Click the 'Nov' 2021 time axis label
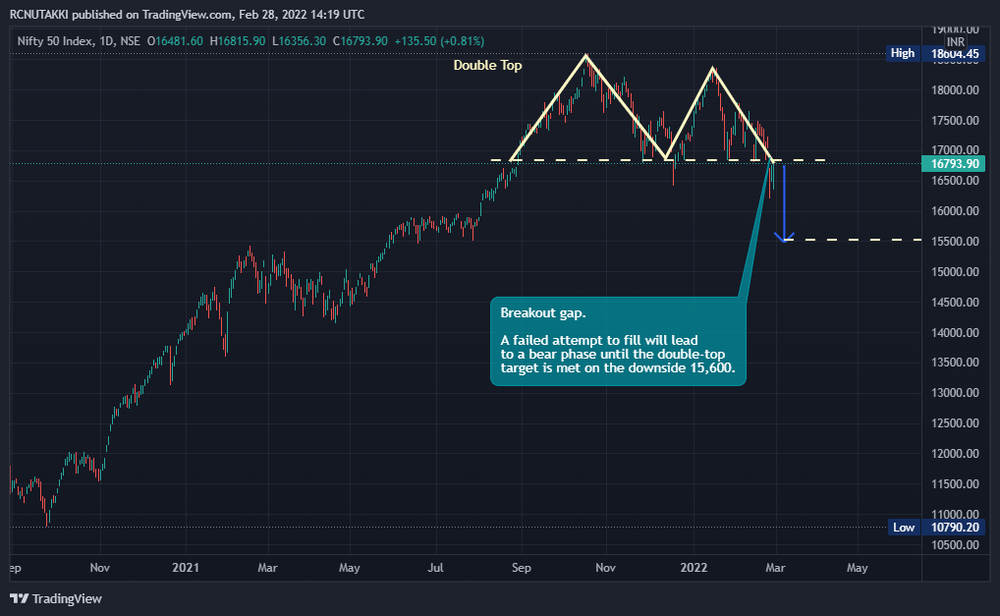The width and height of the screenshot is (1000, 616). (605, 568)
